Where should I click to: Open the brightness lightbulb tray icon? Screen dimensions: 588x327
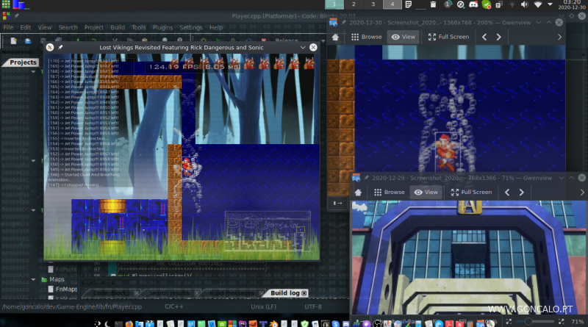click(x=512, y=4)
